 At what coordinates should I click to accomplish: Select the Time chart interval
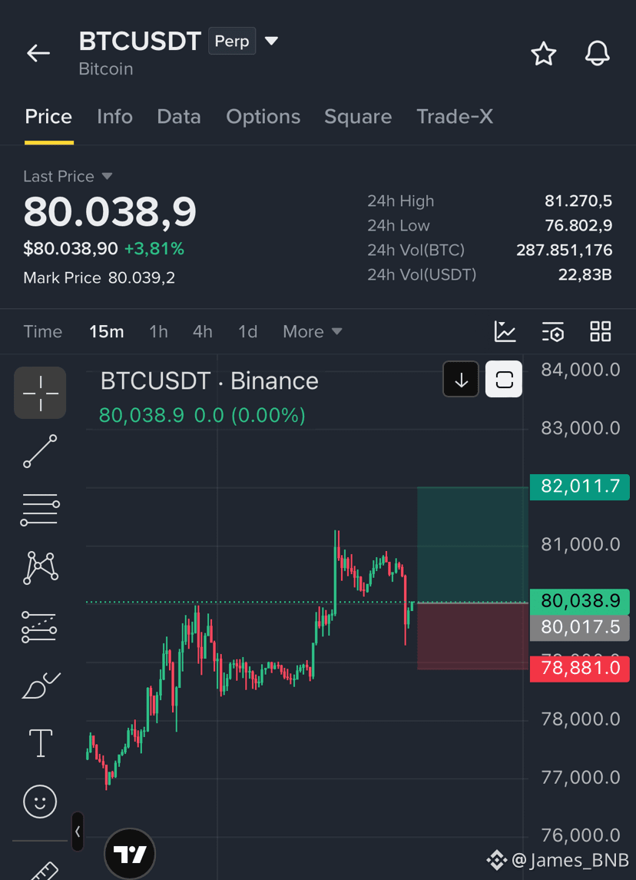point(42,332)
